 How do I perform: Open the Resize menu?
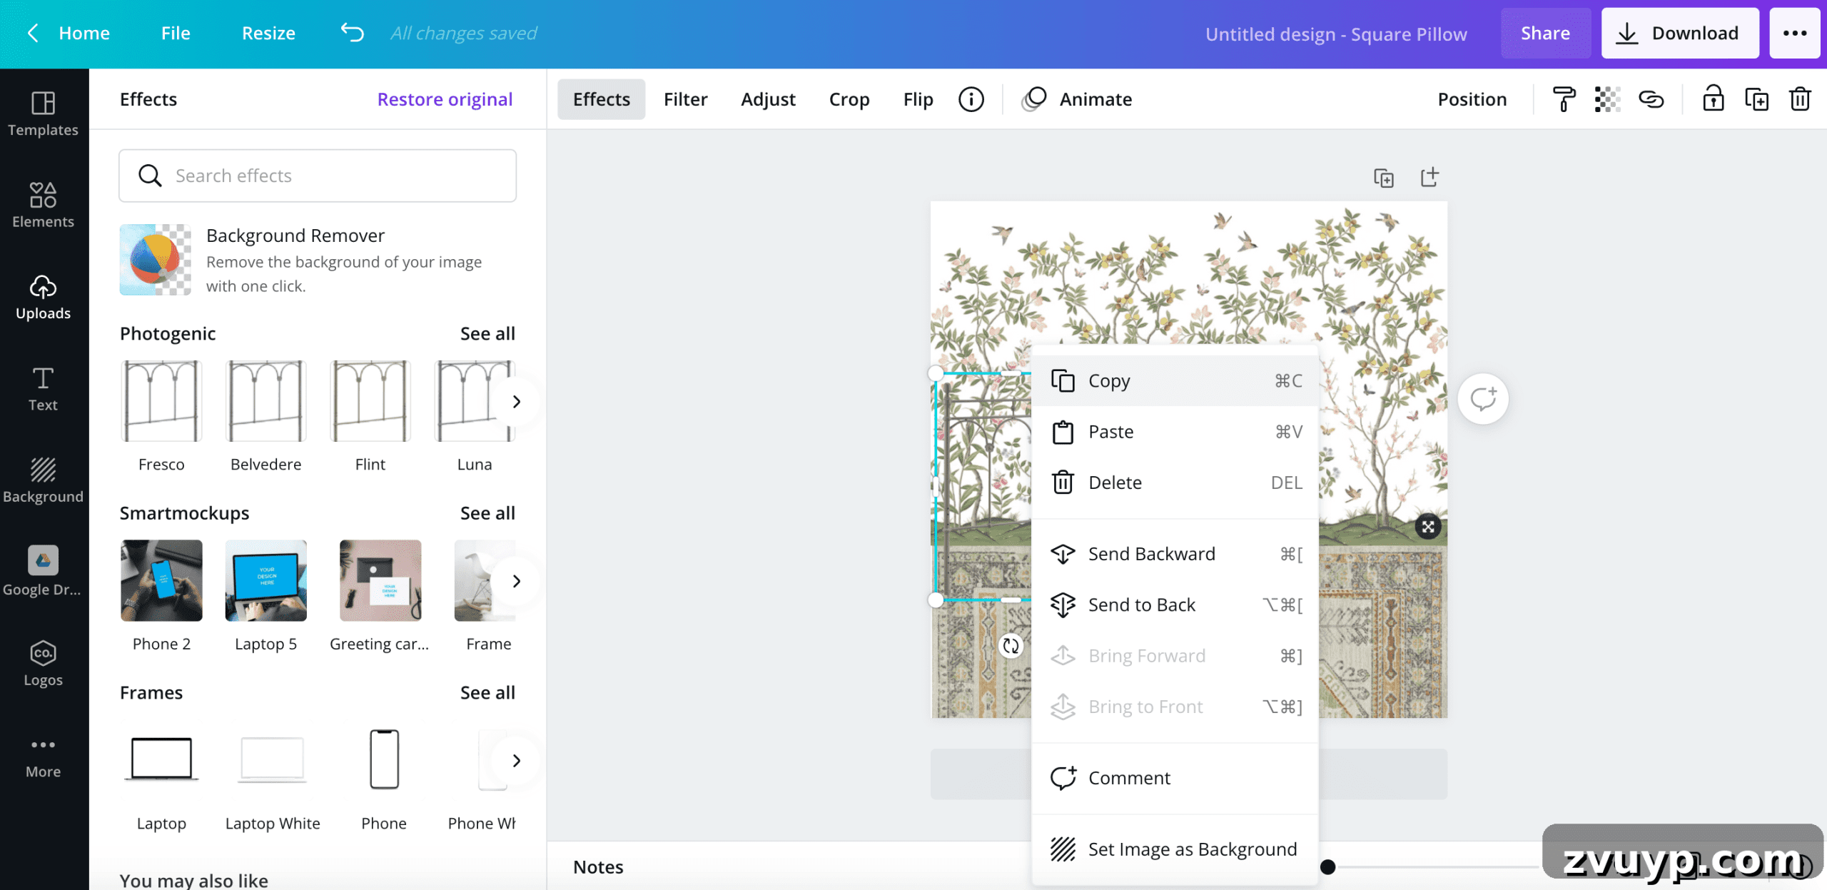click(x=268, y=33)
